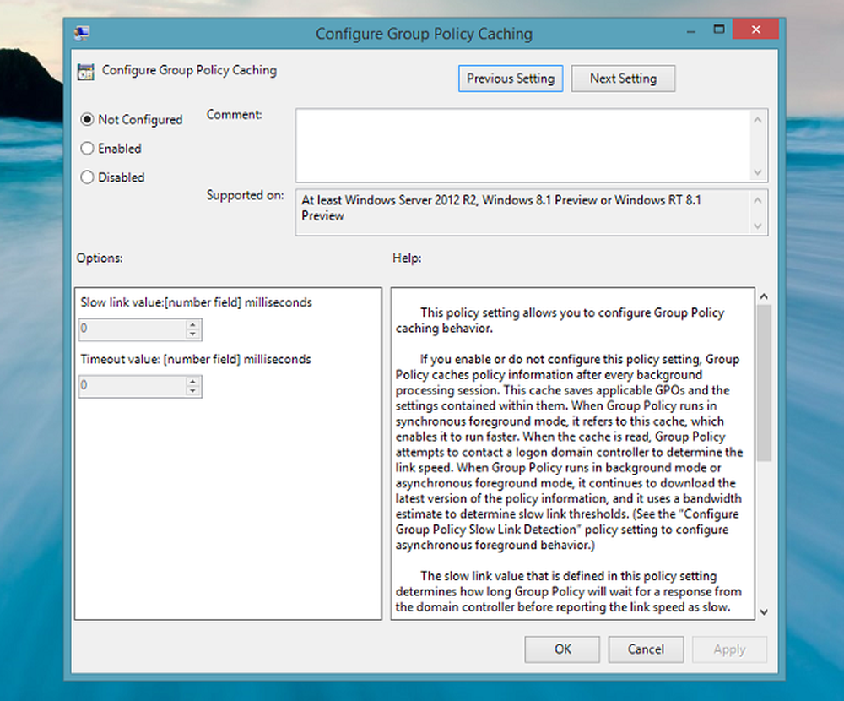Viewport: 844px width, 701px height.
Task: Decrease the Slow link value spinner
Action: coord(194,334)
